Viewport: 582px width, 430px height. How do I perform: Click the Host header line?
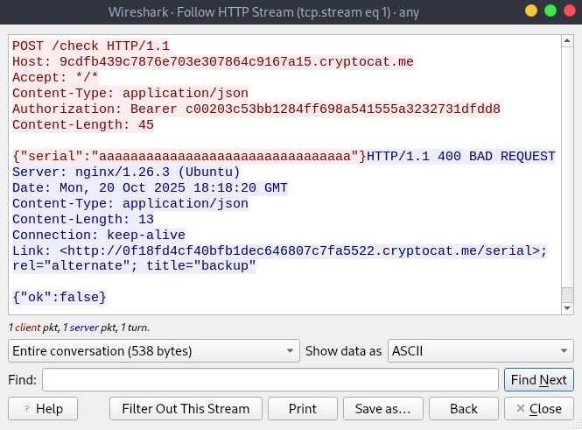(x=213, y=61)
